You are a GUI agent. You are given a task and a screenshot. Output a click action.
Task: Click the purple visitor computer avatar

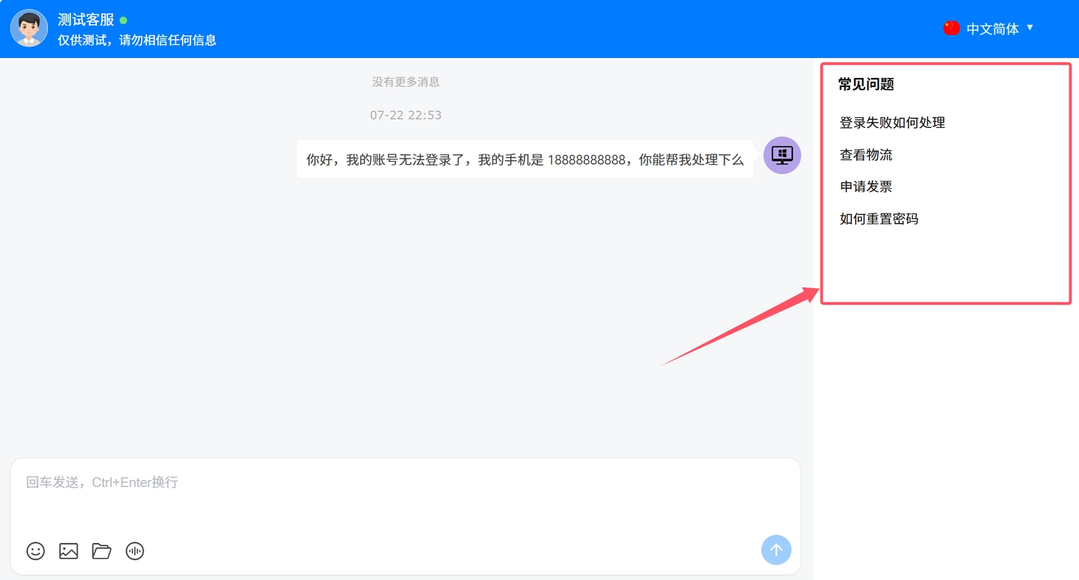tap(782, 156)
